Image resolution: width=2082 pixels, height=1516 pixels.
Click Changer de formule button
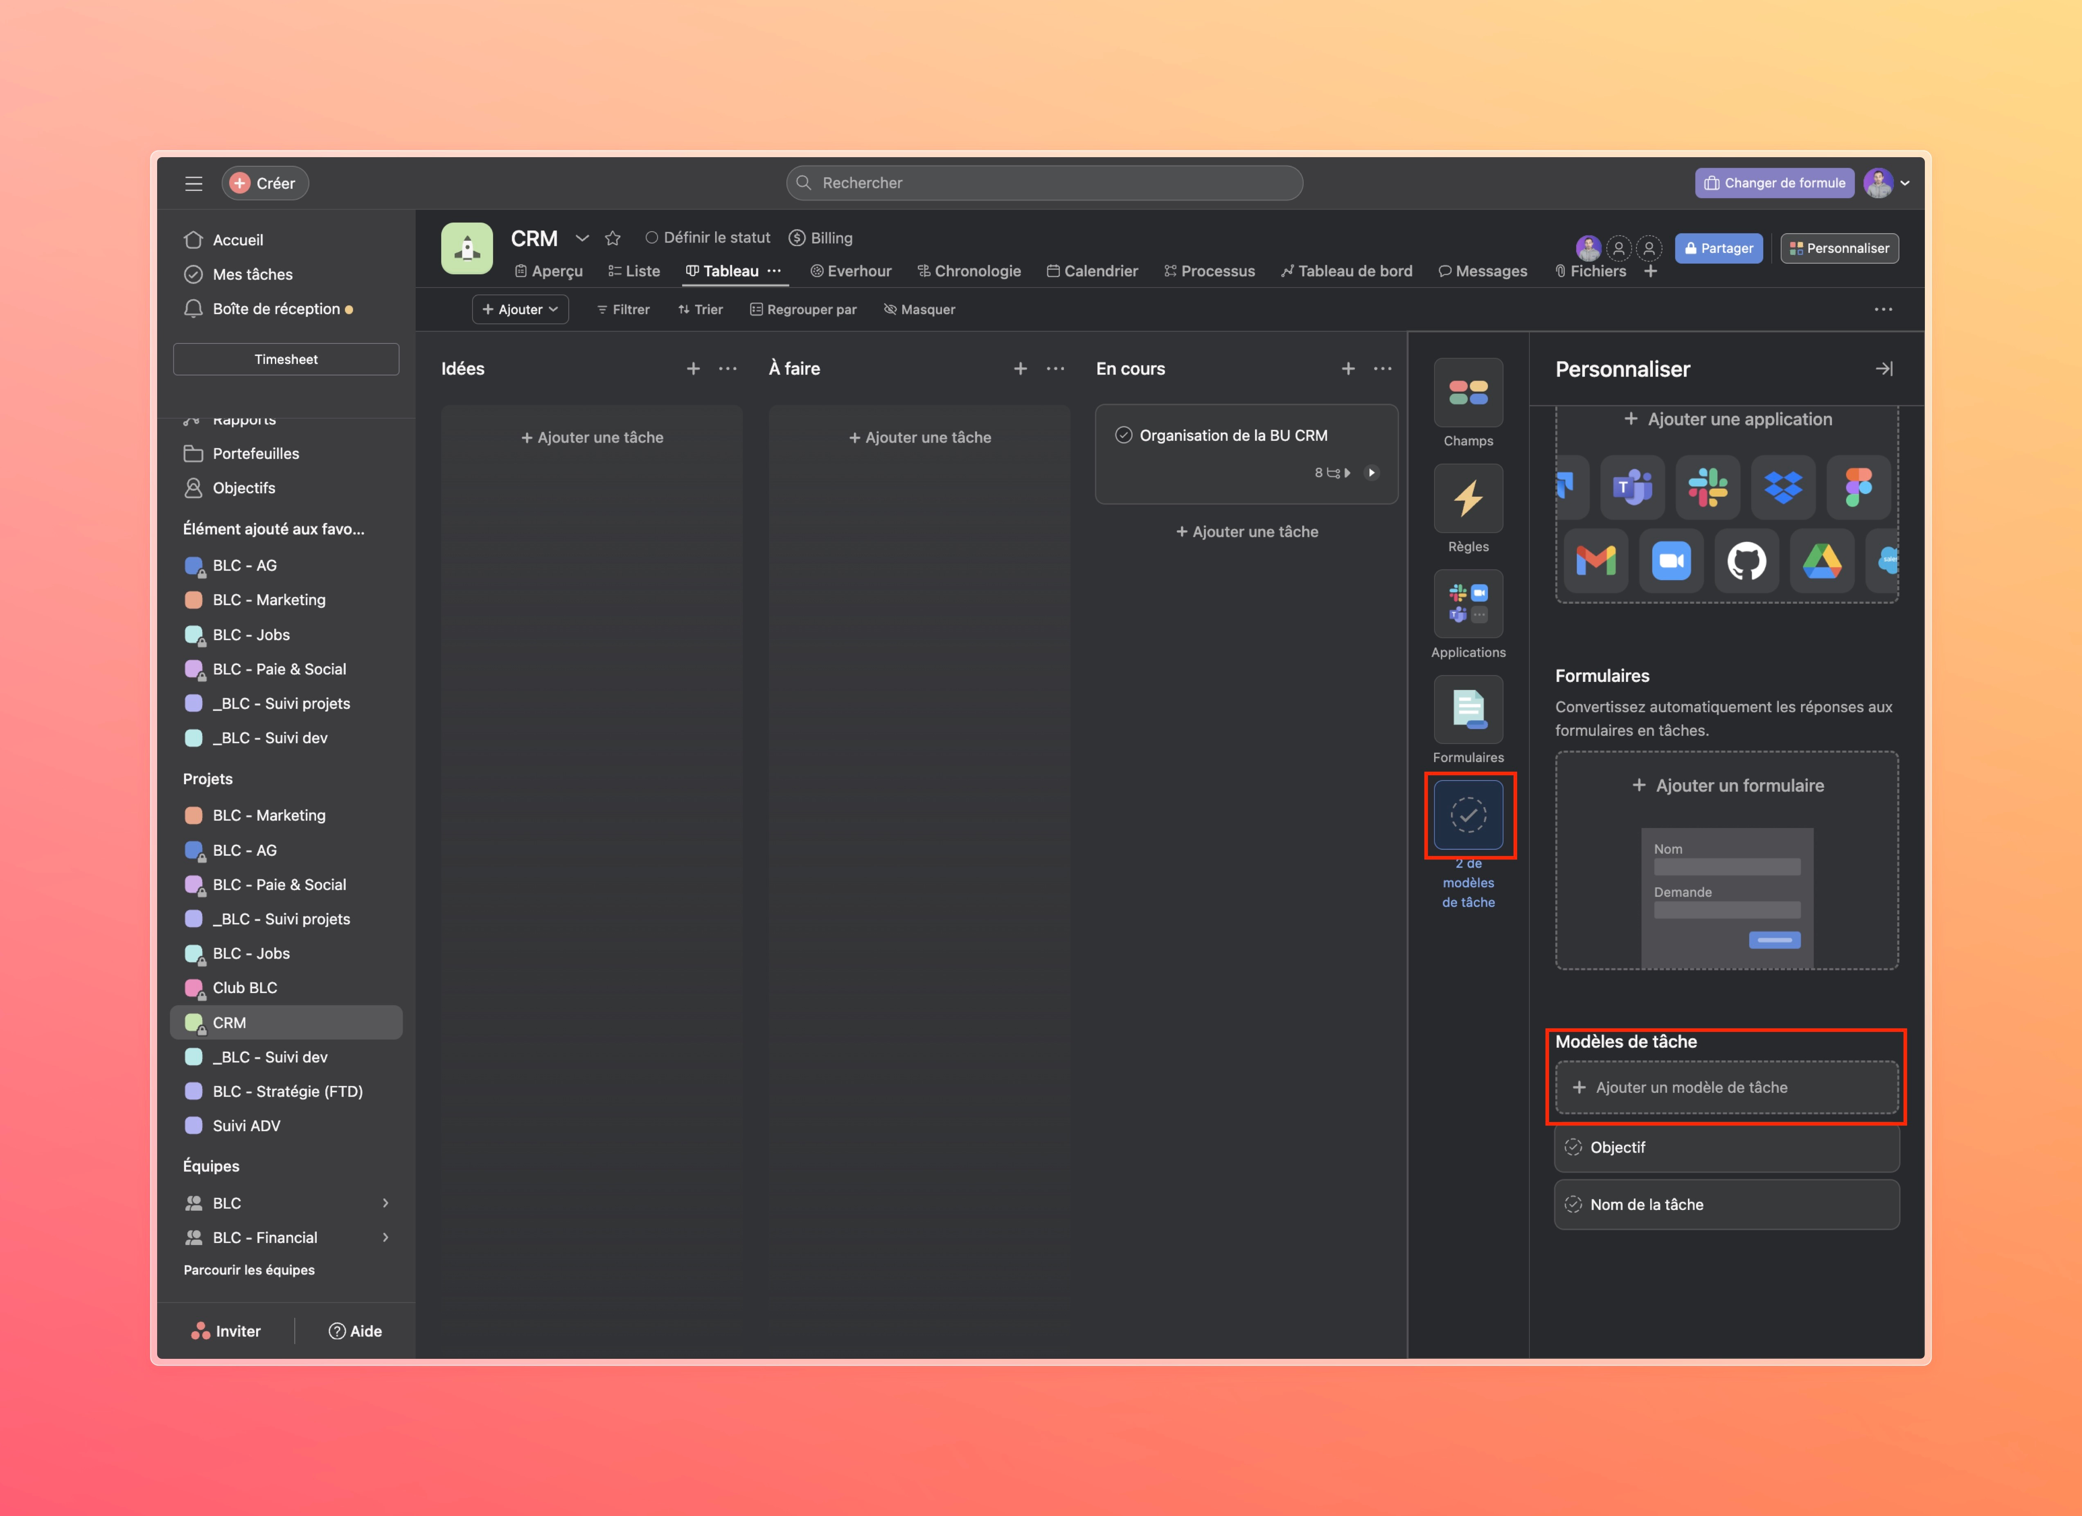1774,184
